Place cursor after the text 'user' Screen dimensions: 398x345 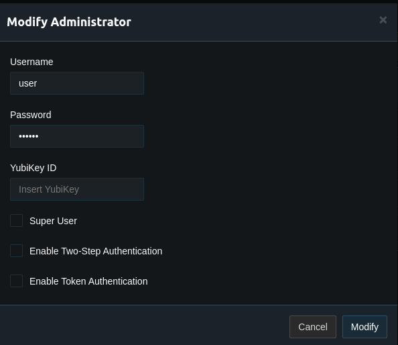[38, 83]
